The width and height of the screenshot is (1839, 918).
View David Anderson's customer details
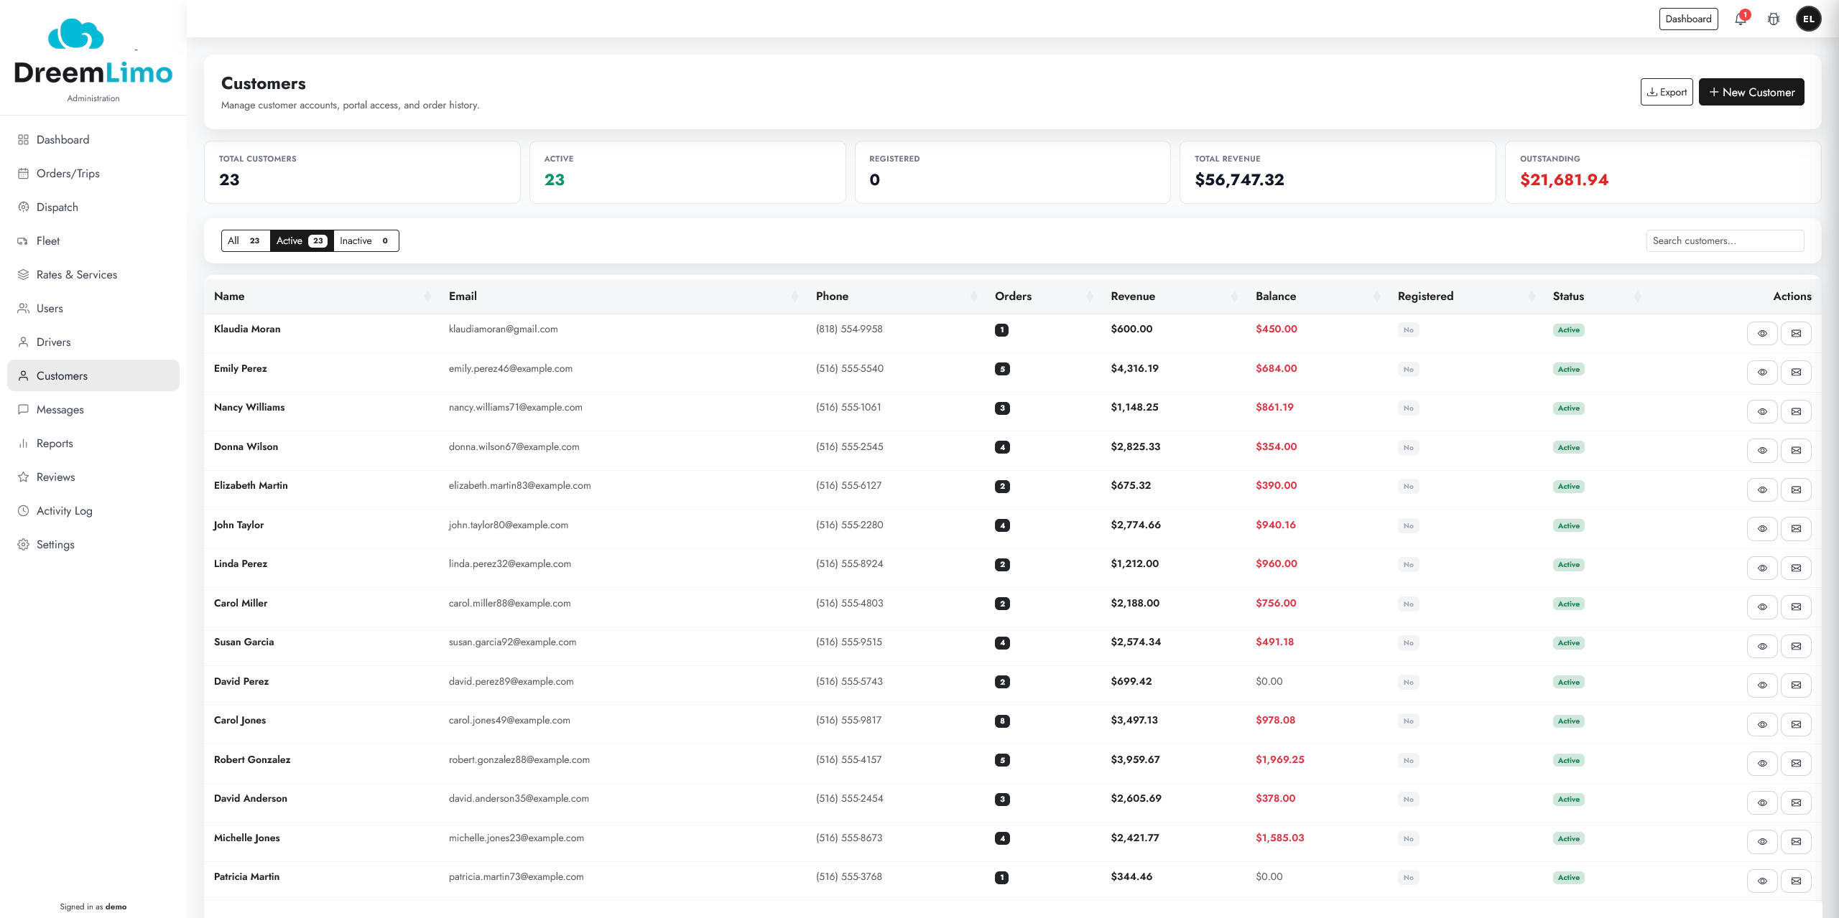1762,802
